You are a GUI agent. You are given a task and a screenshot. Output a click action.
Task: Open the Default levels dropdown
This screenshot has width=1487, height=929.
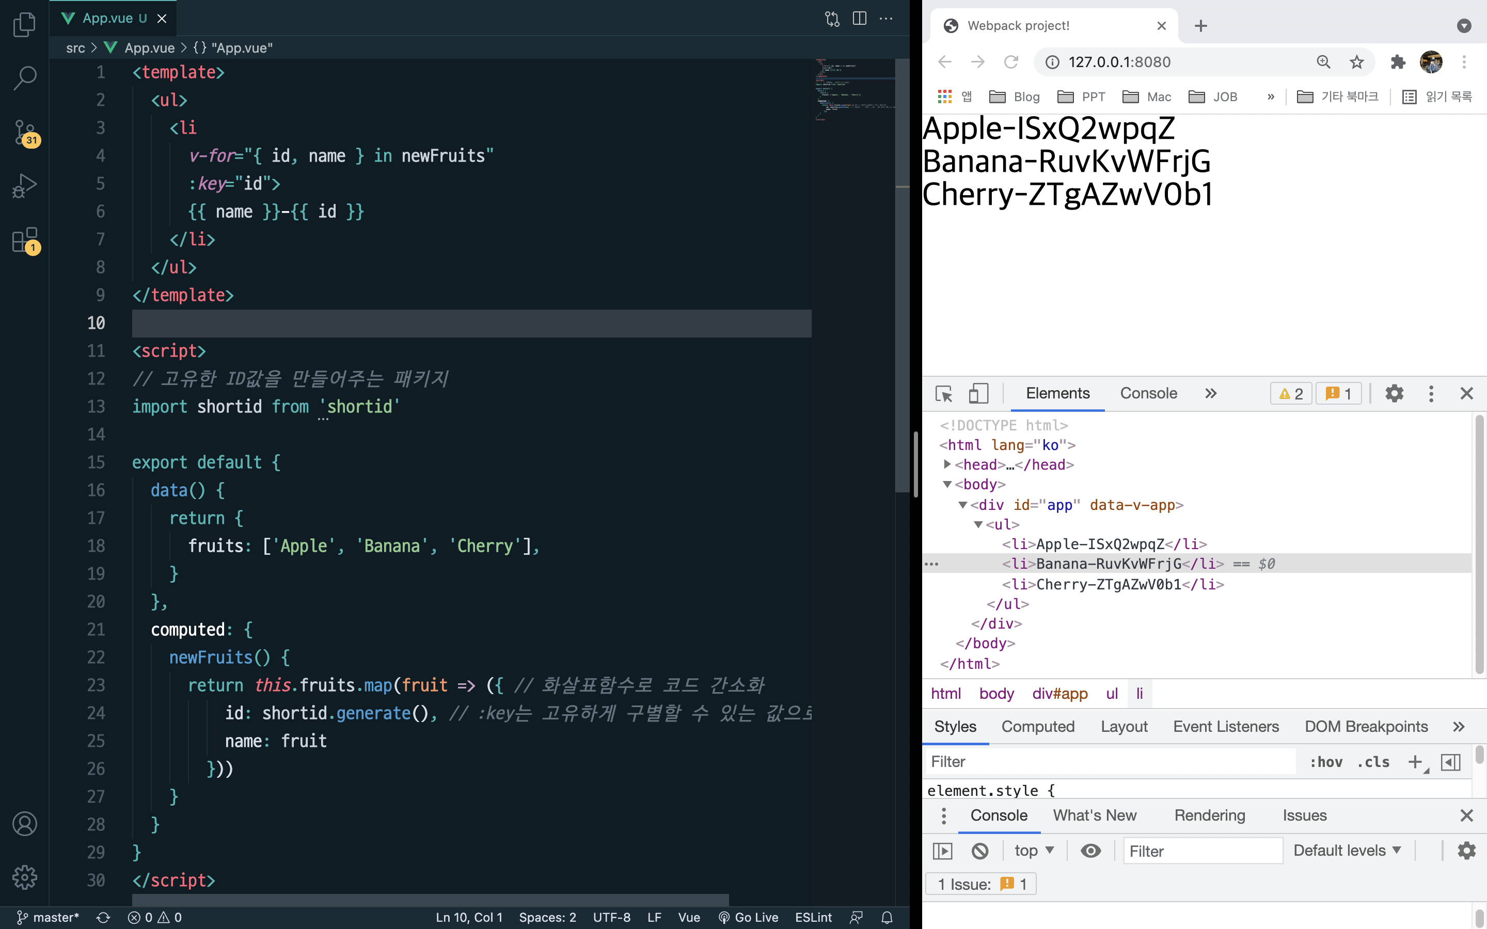(1346, 851)
